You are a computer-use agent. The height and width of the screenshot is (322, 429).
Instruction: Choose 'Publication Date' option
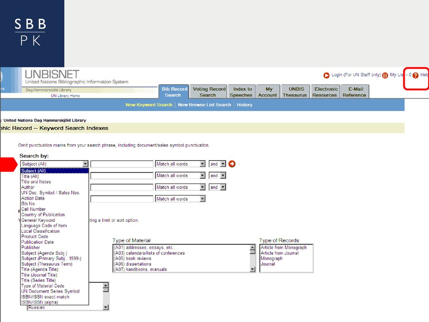[54, 242]
